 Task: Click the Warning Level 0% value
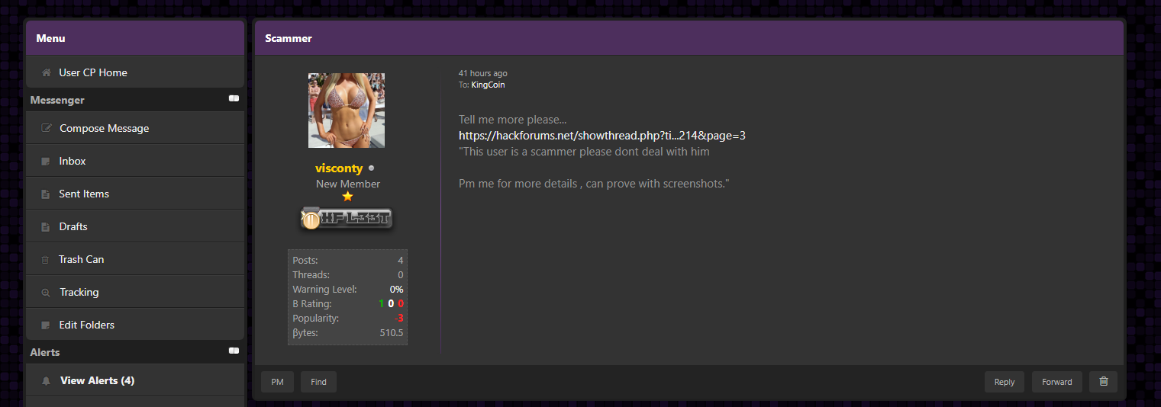pyautogui.click(x=396, y=290)
